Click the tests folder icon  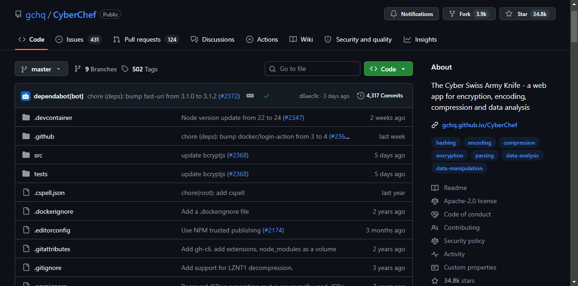coord(26,174)
